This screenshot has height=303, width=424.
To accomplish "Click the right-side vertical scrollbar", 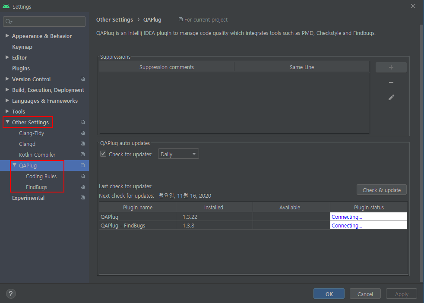I will pos(421,153).
